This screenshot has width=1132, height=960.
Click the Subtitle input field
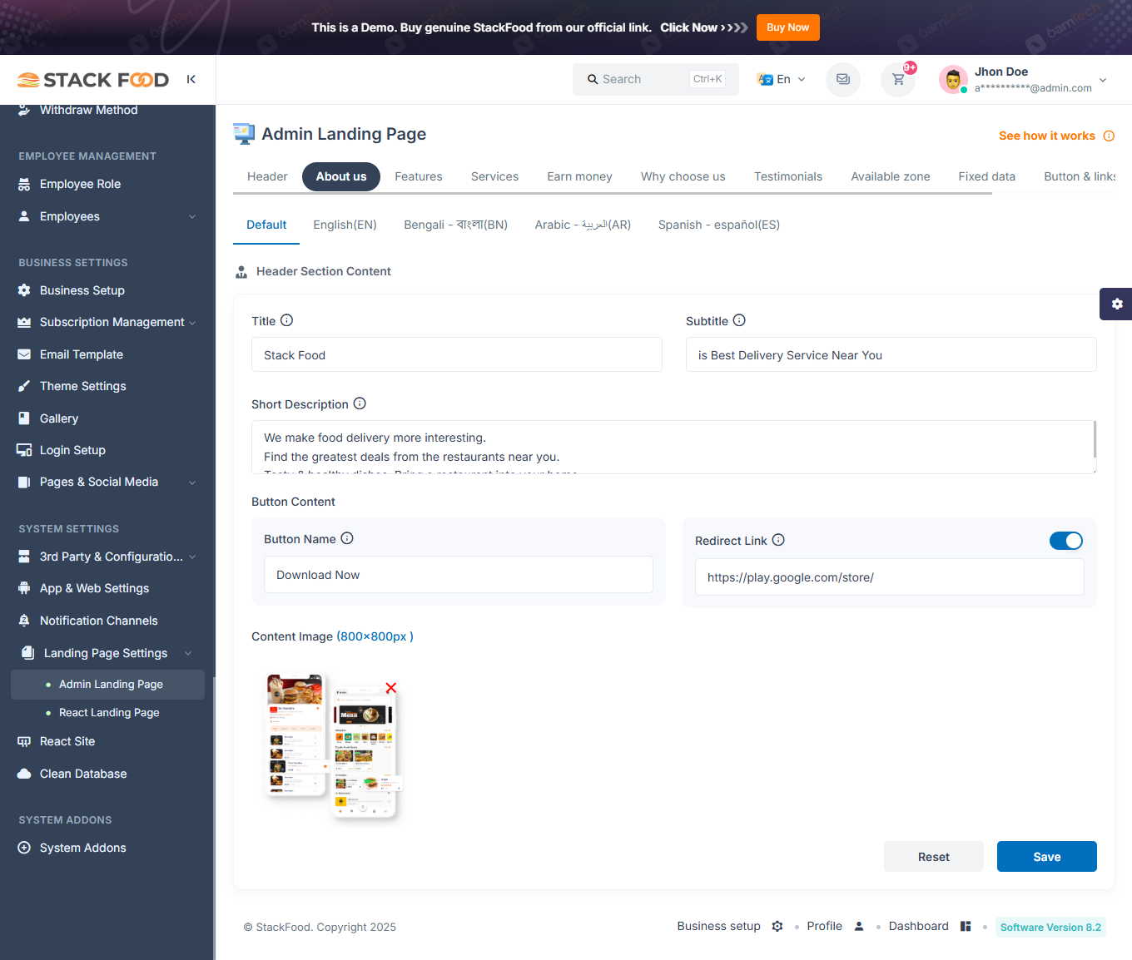coord(891,354)
